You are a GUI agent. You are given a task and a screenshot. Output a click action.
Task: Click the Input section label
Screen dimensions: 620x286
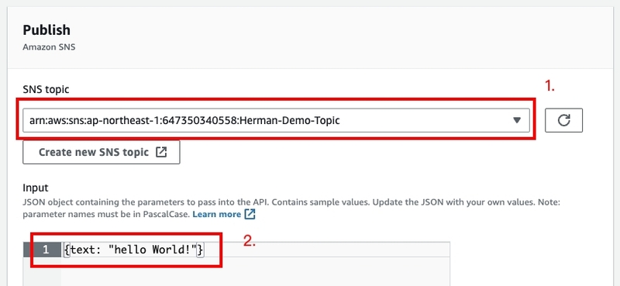[36, 188]
